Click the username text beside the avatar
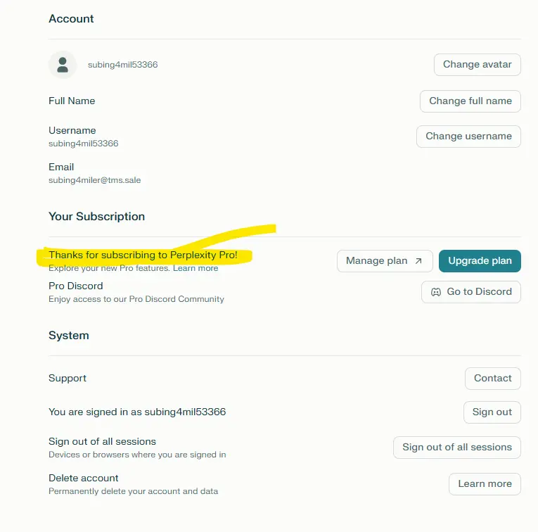538x532 pixels. click(x=123, y=65)
